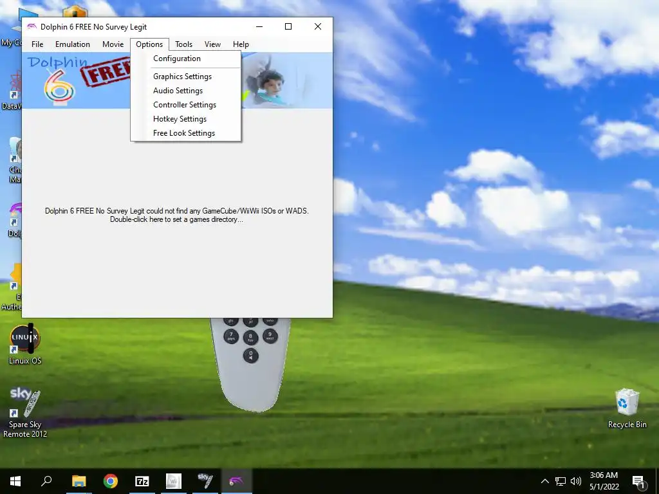Close the open Options menu
659x494 pixels.
click(149, 44)
